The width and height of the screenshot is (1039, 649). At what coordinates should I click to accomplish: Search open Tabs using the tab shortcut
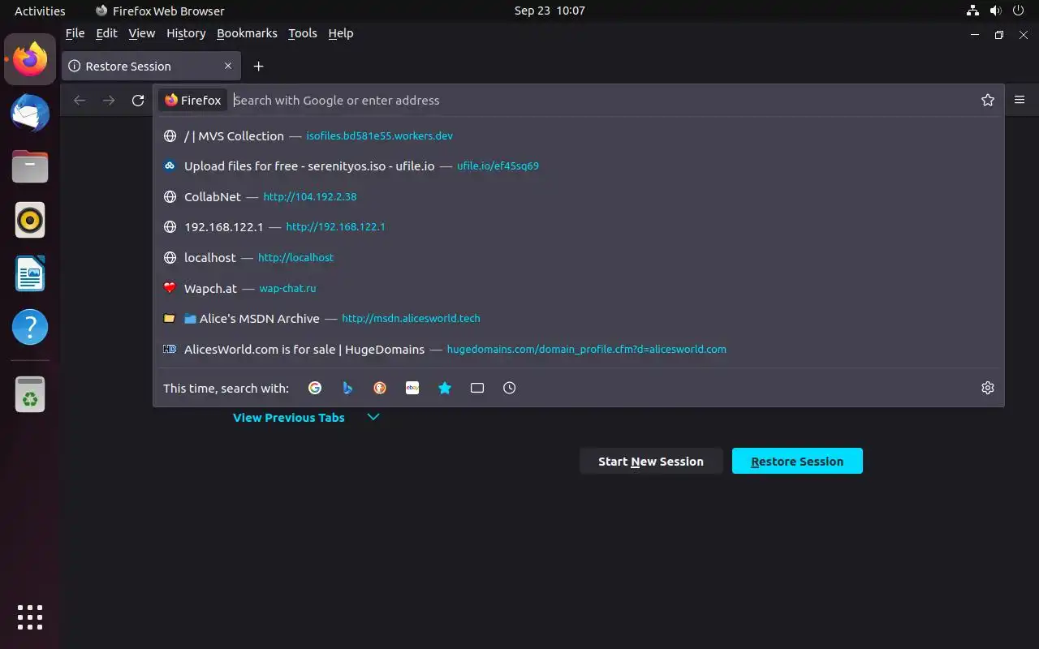pyautogui.click(x=477, y=388)
